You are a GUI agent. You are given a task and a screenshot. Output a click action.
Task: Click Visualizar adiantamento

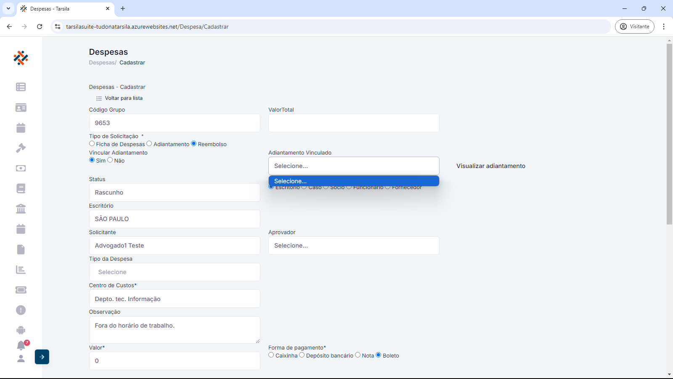pos(491,166)
